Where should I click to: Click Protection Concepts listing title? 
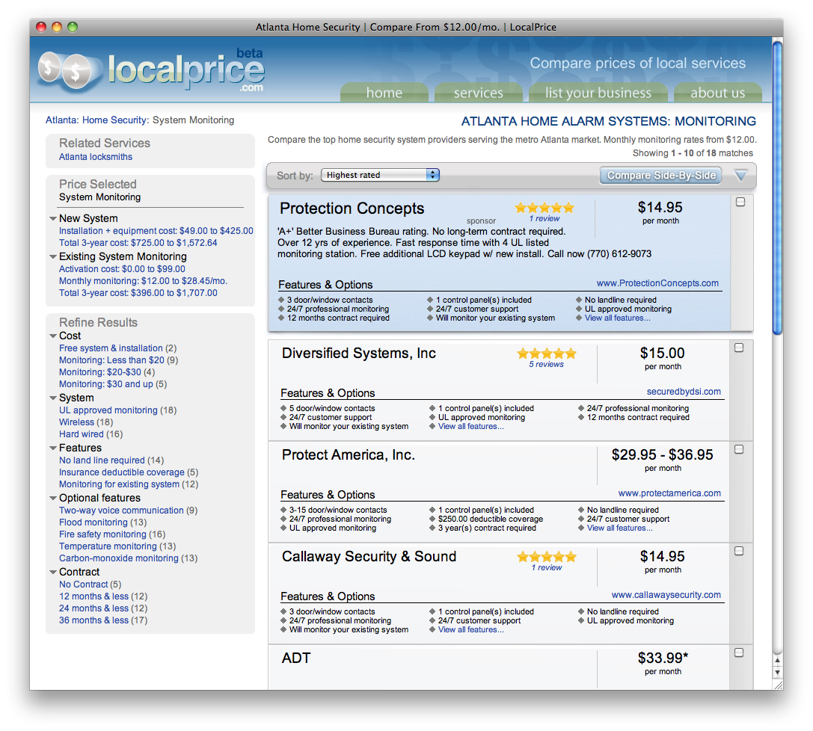pos(352,209)
